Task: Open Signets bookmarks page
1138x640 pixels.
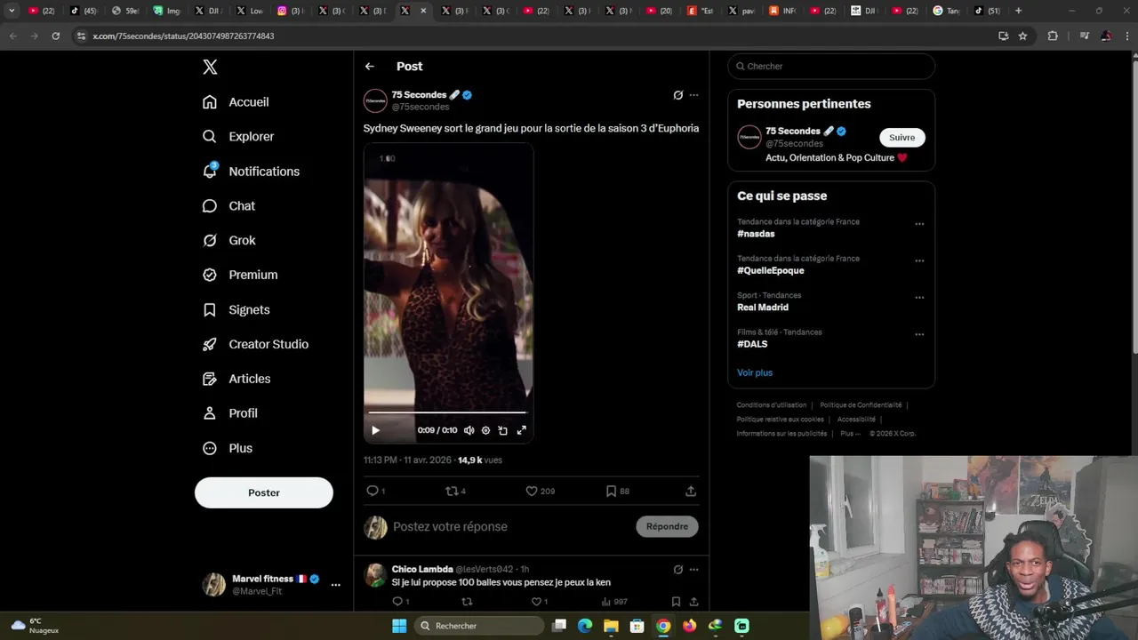Action: coord(236,310)
